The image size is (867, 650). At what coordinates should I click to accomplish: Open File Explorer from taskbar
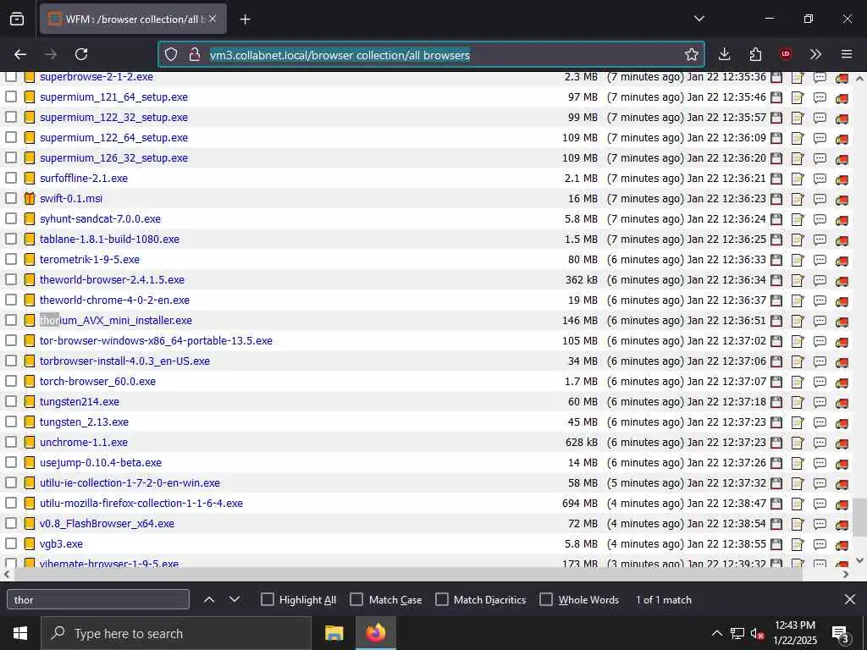pyautogui.click(x=334, y=633)
